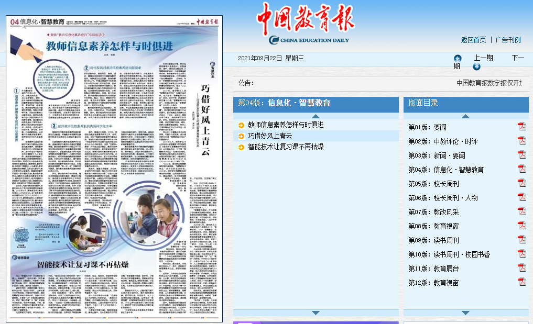Open 广告刊例 in the top navigation
The width and height of the screenshot is (533, 324).
[508, 40]
